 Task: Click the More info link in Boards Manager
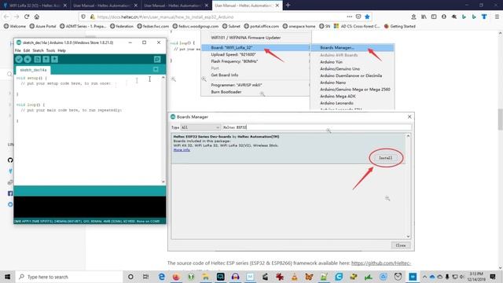coord(182,150)
